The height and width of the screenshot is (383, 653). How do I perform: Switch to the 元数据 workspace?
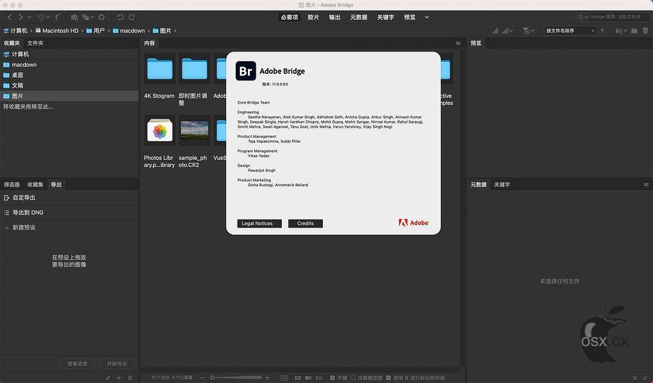[x=359, y=17]
